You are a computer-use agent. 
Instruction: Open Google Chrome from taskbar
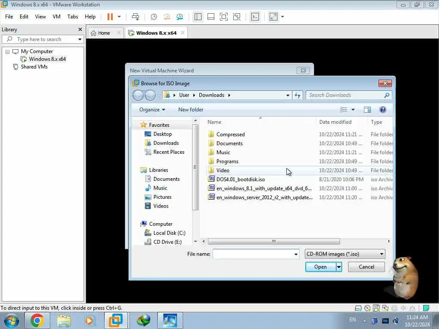coord(37,320)
